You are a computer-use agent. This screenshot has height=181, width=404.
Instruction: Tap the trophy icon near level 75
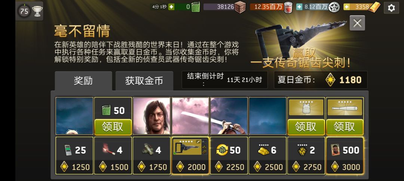click(37, 11)
